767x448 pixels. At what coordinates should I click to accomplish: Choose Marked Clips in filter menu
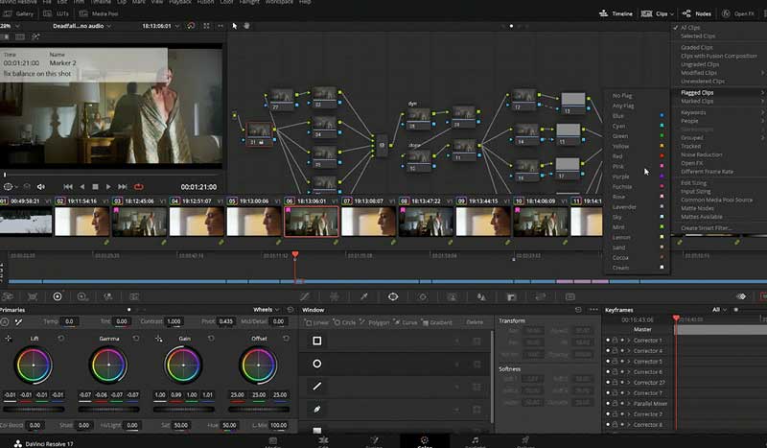point(697,101)
